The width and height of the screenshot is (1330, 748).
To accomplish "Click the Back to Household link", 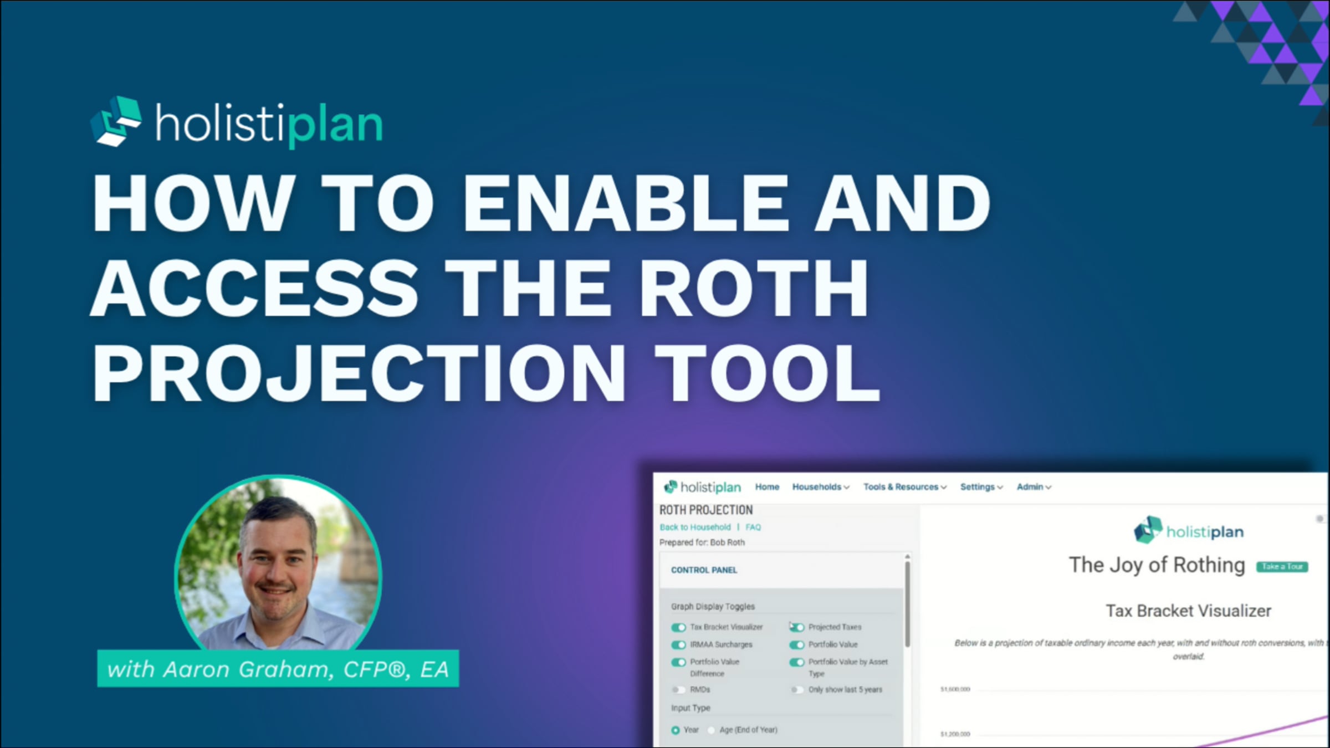I will [695, 527].
